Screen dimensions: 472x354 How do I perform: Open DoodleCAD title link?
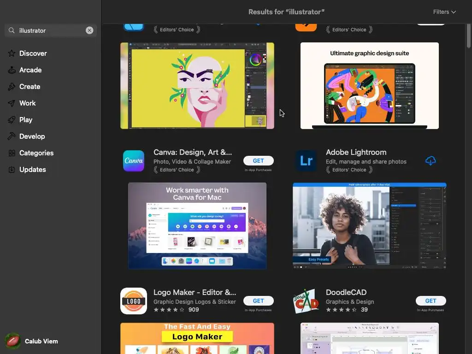346,292
